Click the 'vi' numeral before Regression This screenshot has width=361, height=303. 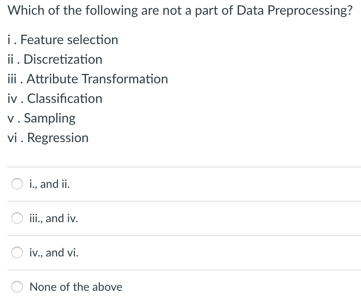12,138
